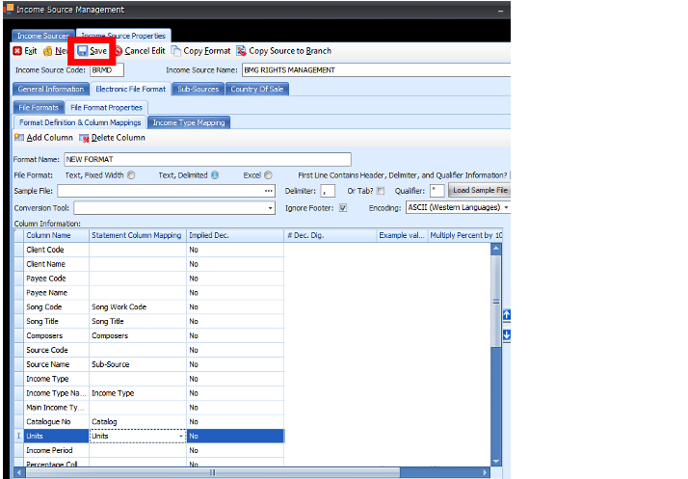Click the blue move-row-down arrow
688x479 pixels.
(x=507, y=334)
